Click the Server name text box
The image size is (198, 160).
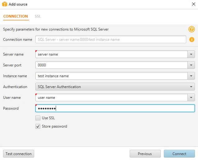(x=111, y=54)
